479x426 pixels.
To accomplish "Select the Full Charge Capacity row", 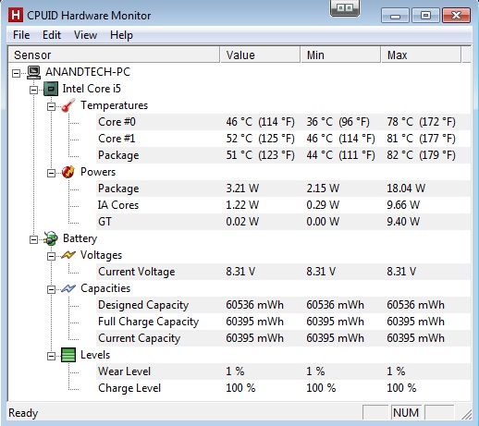I will pos(283,322).
